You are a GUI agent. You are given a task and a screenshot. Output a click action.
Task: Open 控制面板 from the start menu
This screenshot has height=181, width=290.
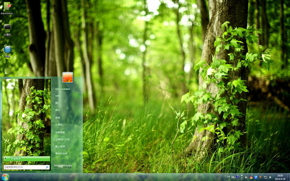pos(60,132)
